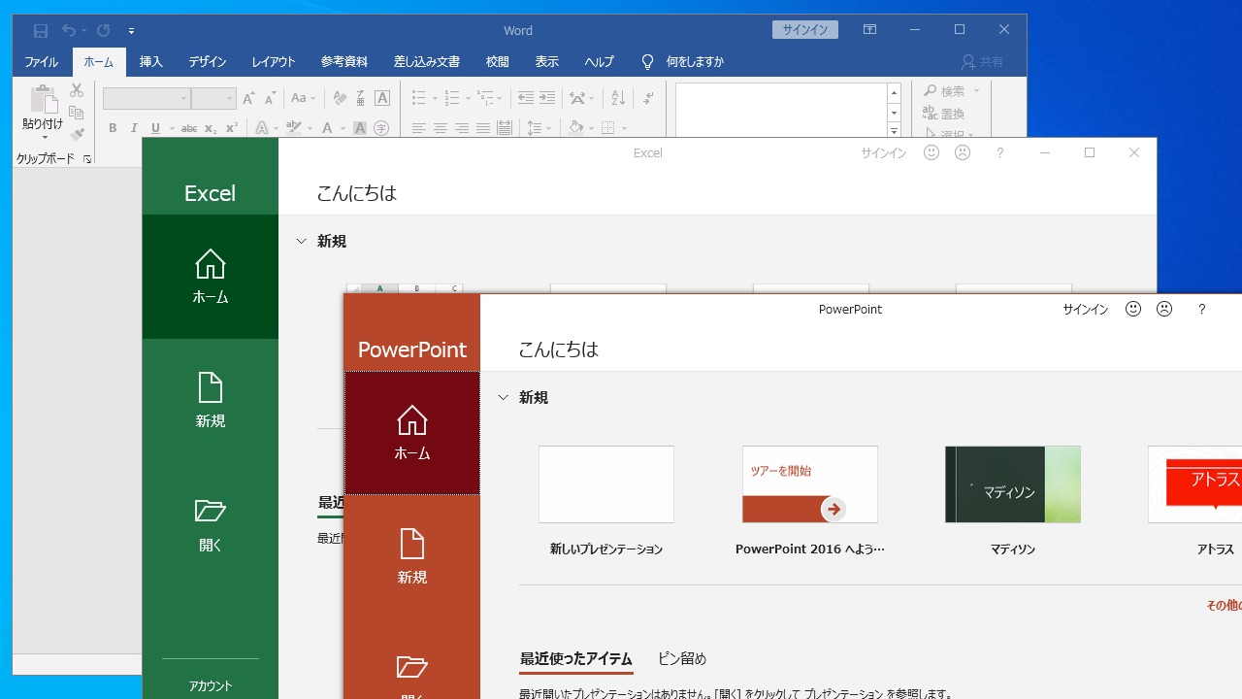Screen dimensions: 1242x699
Task: Click the サインイン button in Word's title bar
Action: coord(805,30)
